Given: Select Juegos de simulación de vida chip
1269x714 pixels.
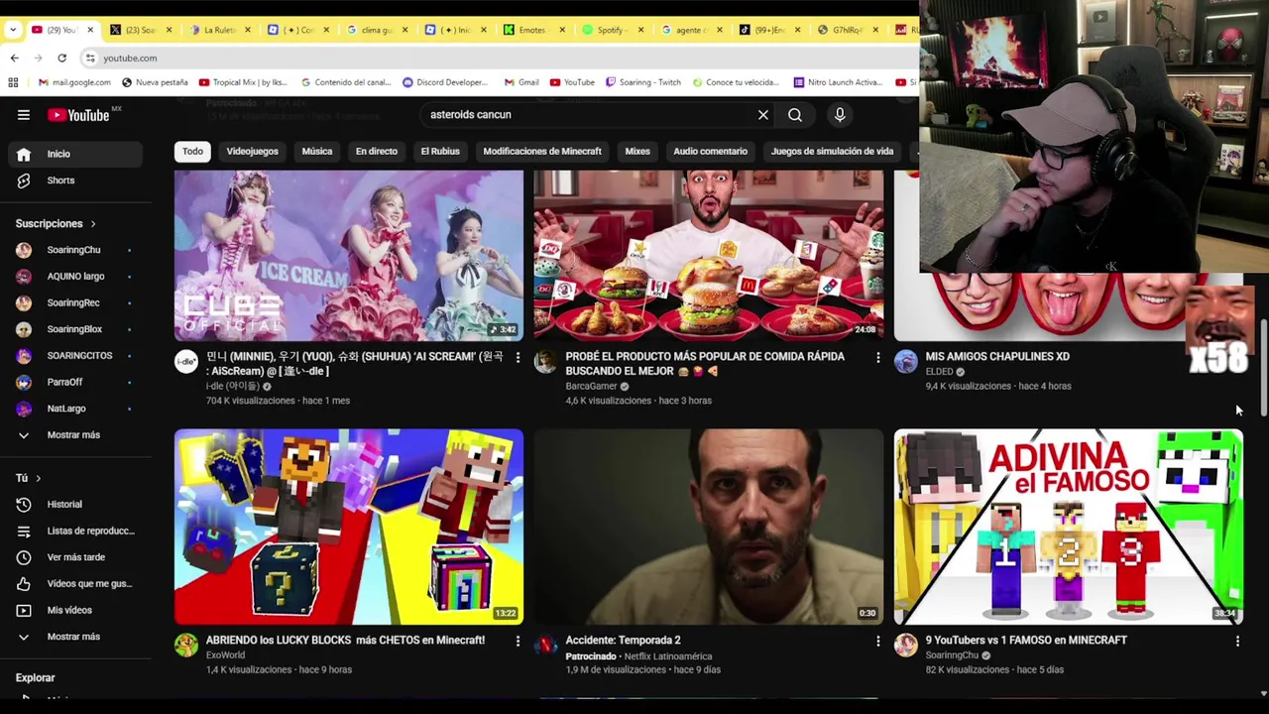Looking at the screenshot, I should 832,152.
